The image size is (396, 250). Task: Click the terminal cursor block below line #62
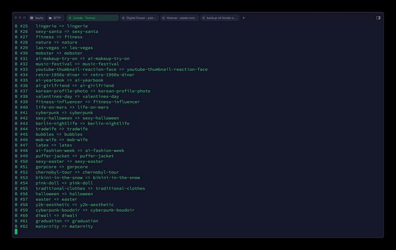16,231
